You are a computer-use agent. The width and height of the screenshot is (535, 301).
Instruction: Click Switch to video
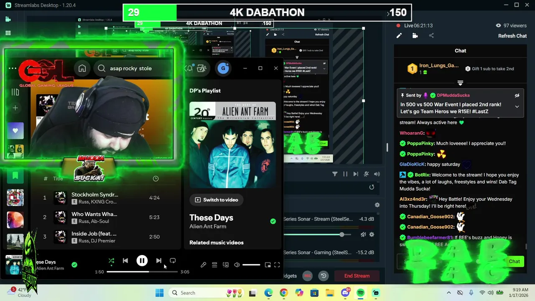[217, 200]
